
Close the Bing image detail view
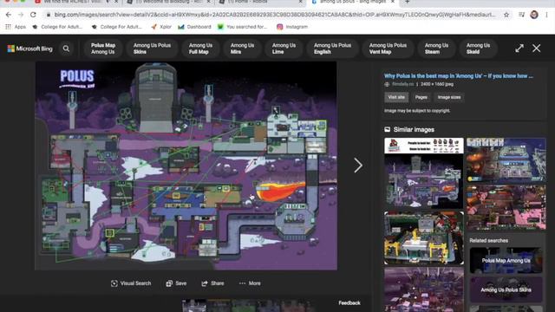[536, 49]
